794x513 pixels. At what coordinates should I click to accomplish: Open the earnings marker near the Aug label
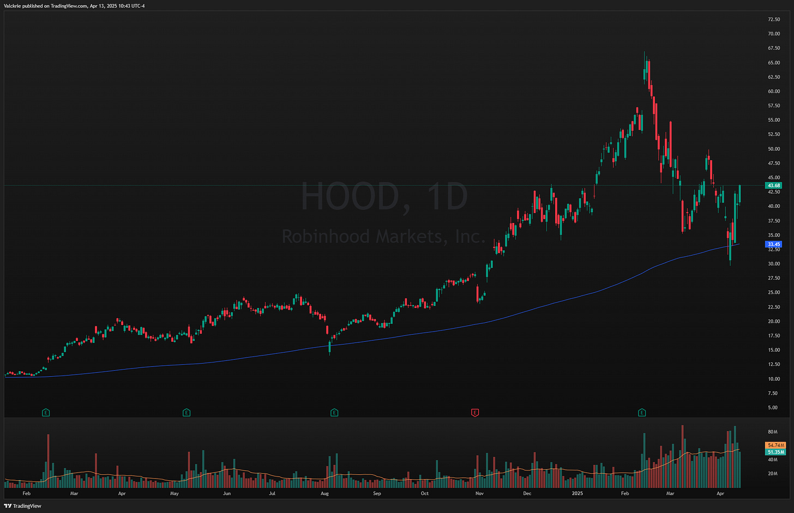(334, 413)
